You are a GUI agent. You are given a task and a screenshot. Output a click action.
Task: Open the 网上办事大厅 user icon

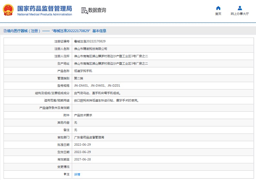pos(240,8)
